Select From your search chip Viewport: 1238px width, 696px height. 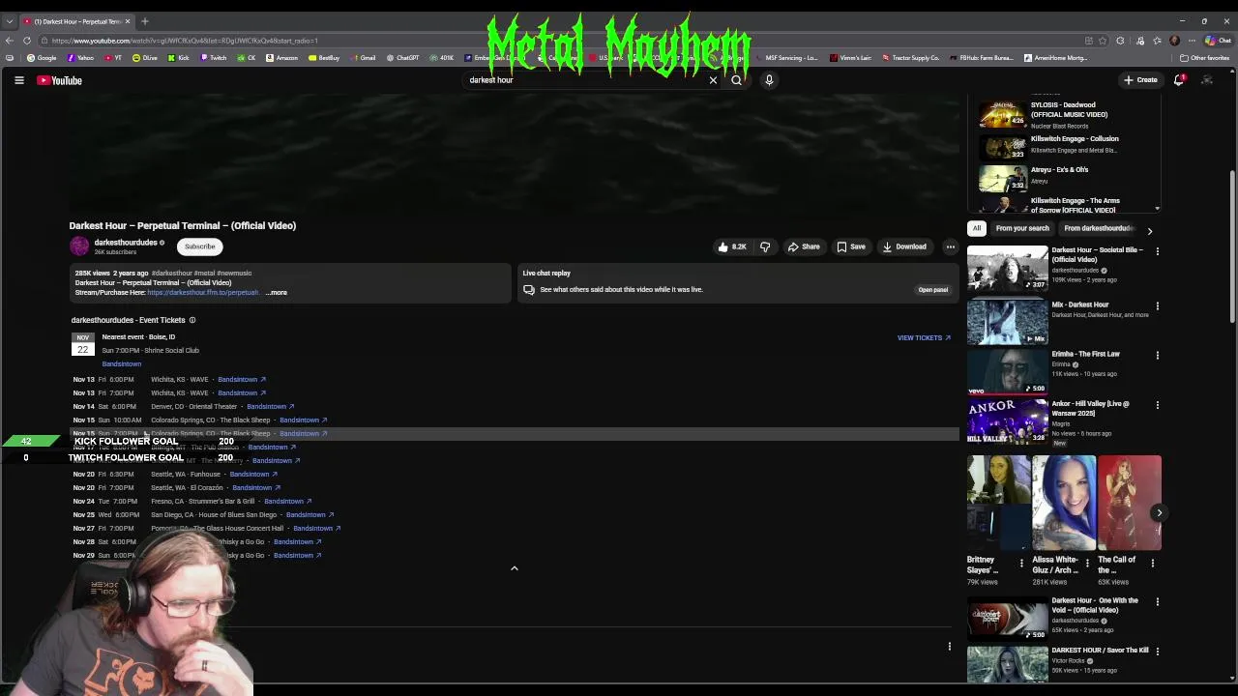click(1022, 228)
